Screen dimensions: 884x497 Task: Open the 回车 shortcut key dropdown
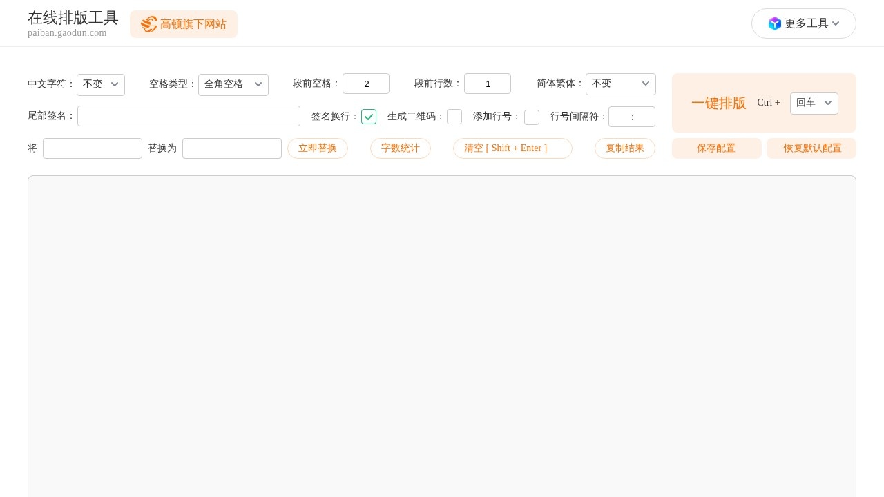(814, 103)
